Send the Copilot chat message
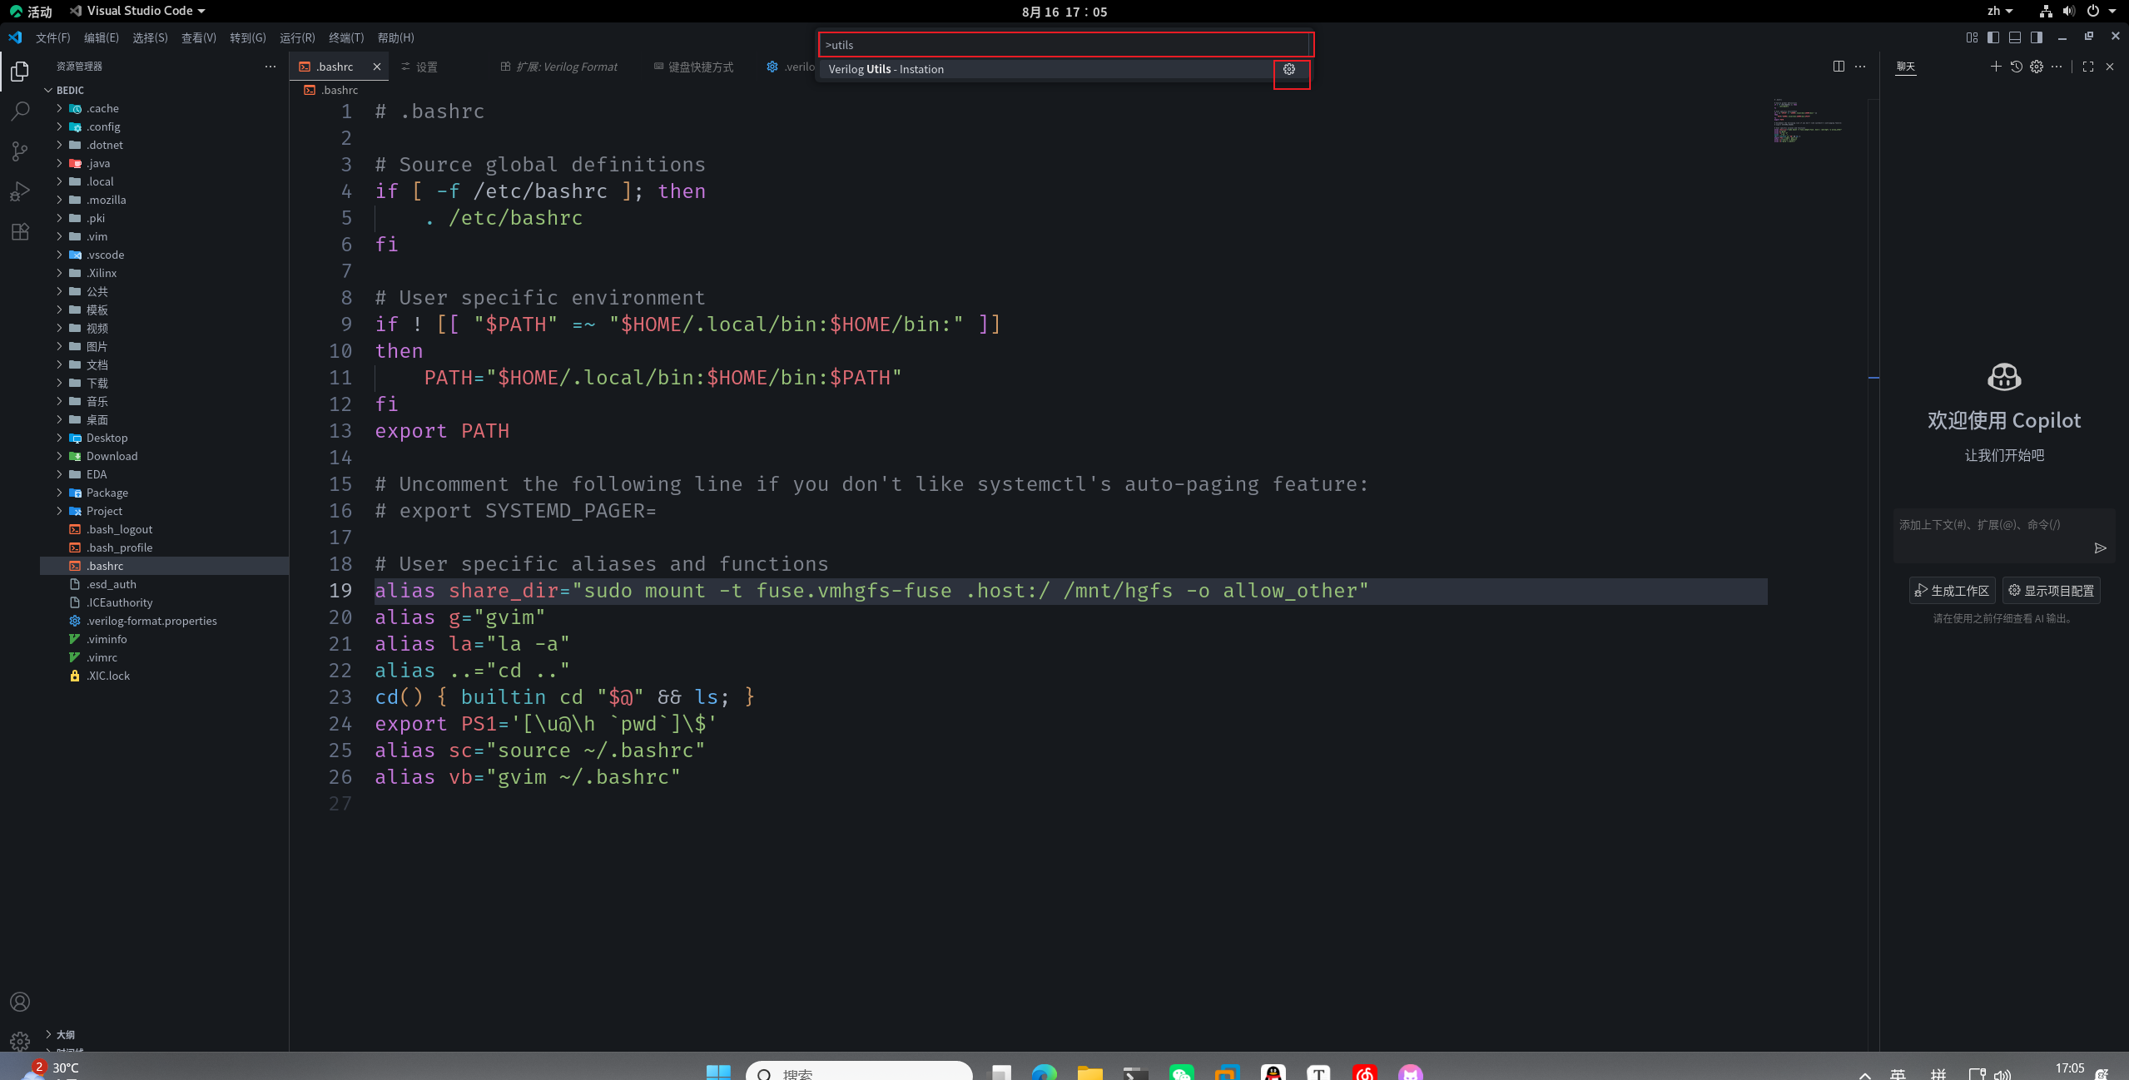This screenshot has width=2129, height=1080. (x=2100, y=547)
